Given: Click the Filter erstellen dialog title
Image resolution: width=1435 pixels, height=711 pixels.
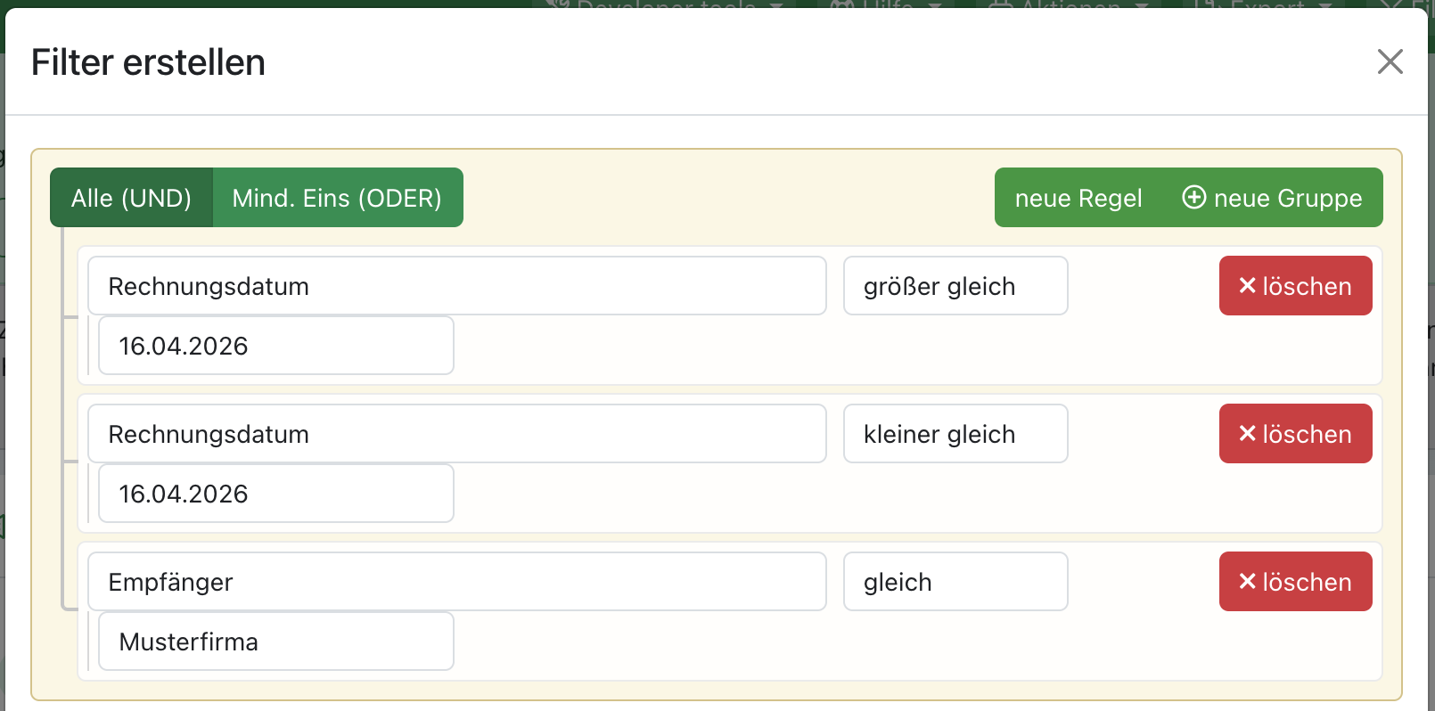Looking at the screenshot, I should (x=148, y=62).
